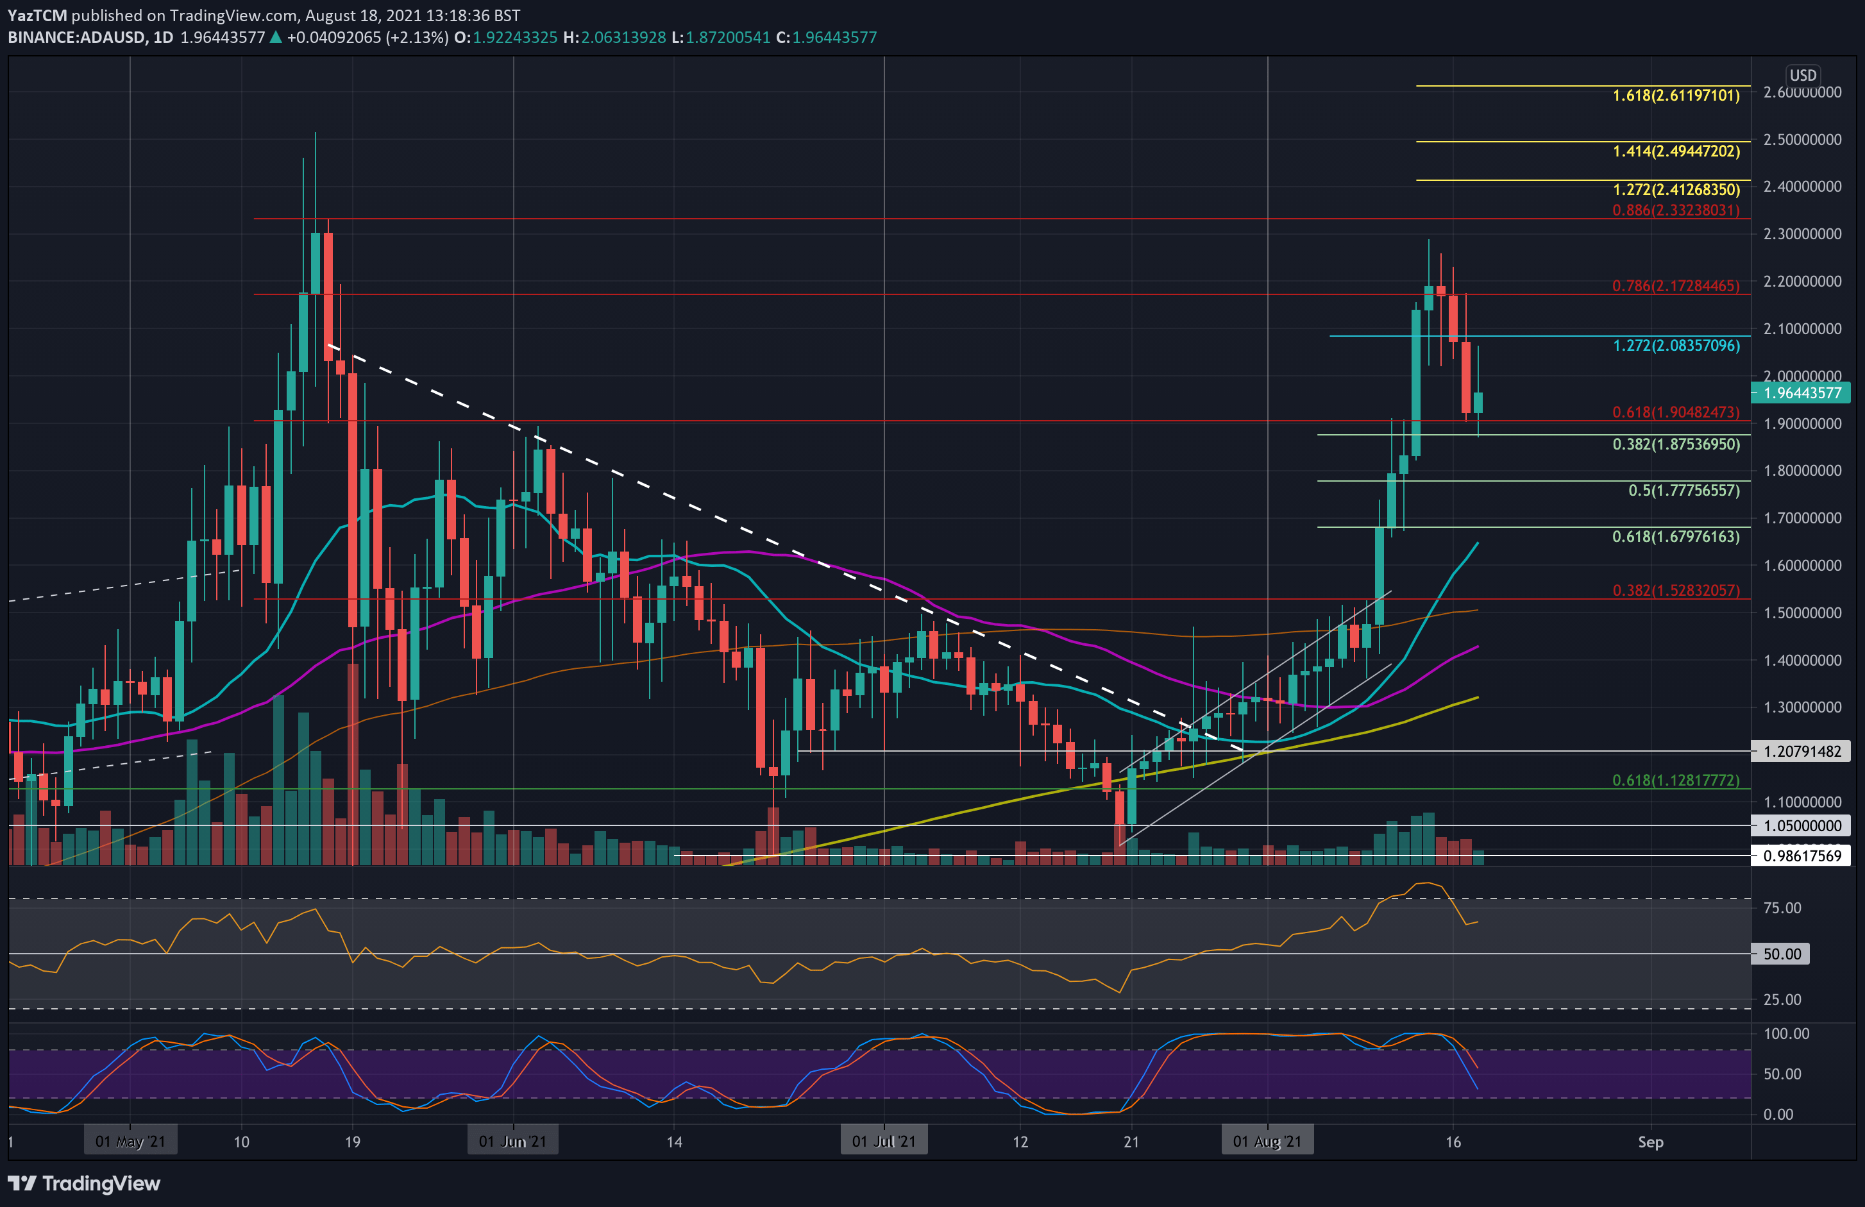Click the Fib label 1.618(2.61197101)
This screenshot has width=1865, height=1207.
1675,96
